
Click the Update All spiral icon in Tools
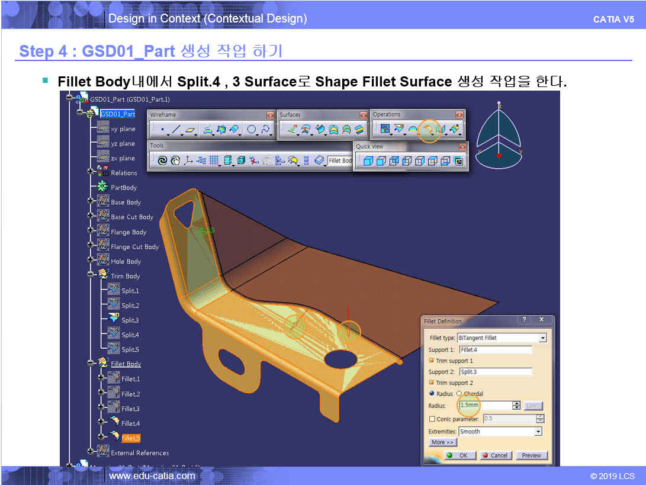pos(162,160)
